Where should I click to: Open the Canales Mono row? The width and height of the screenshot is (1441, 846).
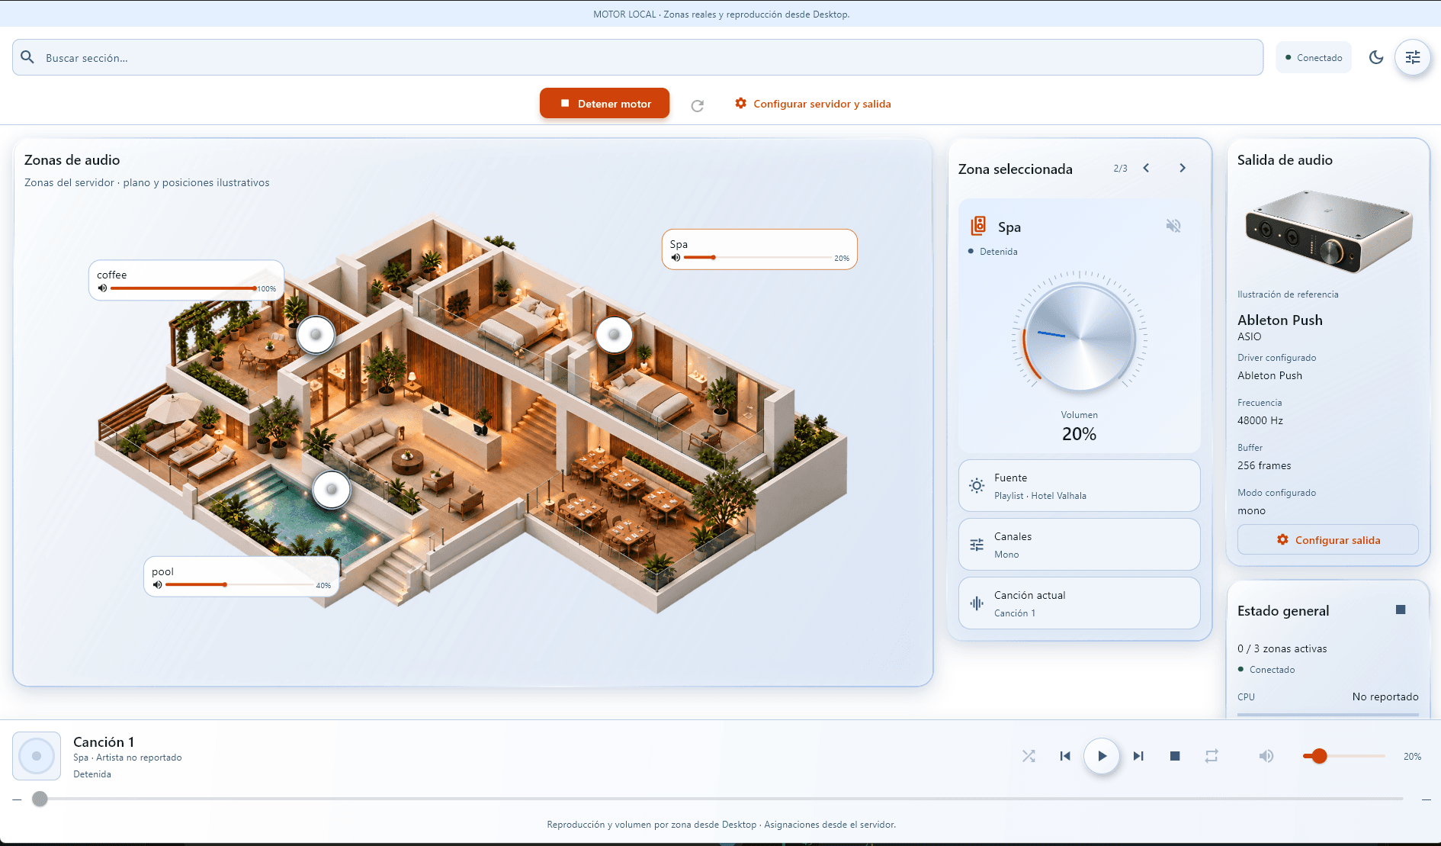pos(1079,545)
